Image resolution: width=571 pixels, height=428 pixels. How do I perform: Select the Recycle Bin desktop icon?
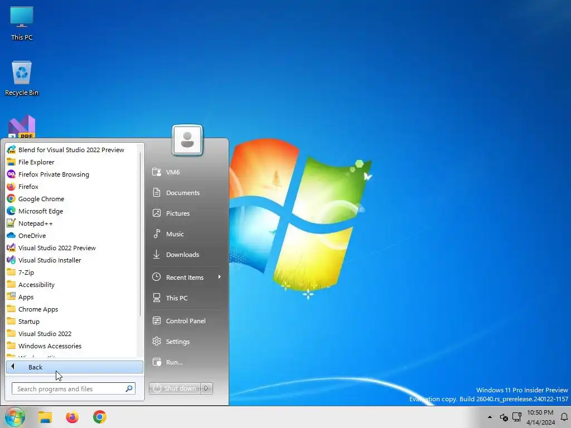[22, 78]
